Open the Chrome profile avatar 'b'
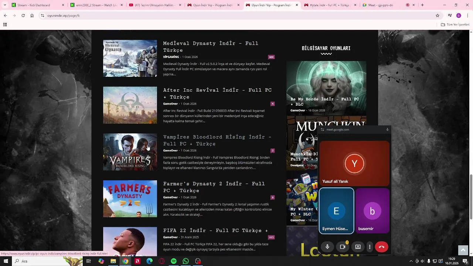473x266 pixels. click(459, 16)
